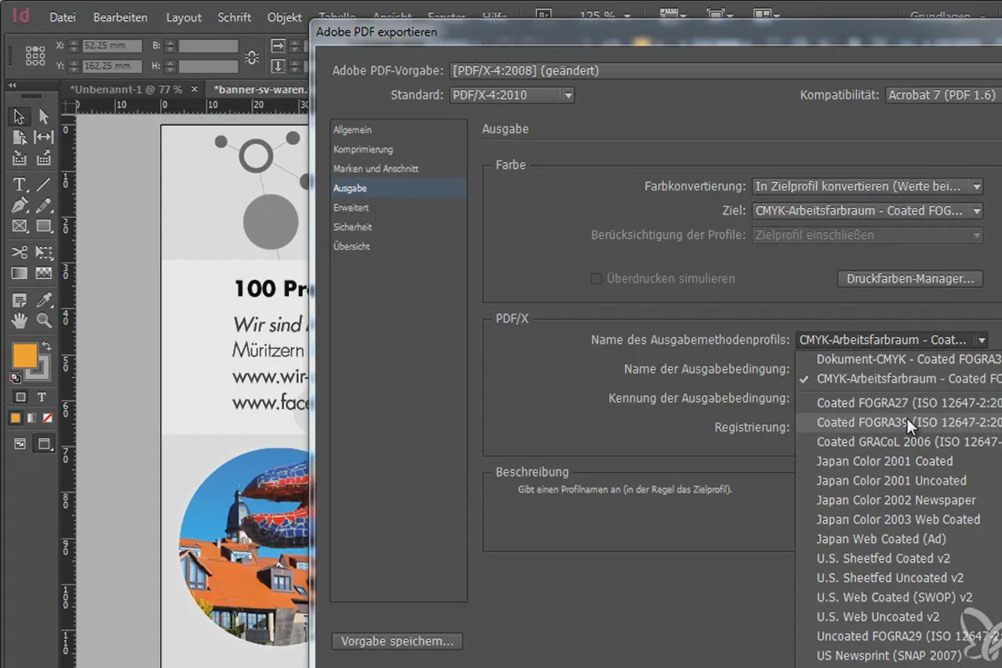1002x668 pixels.
Task: Close the Unbenannt-1 document tab
Action: coord(195,89)
